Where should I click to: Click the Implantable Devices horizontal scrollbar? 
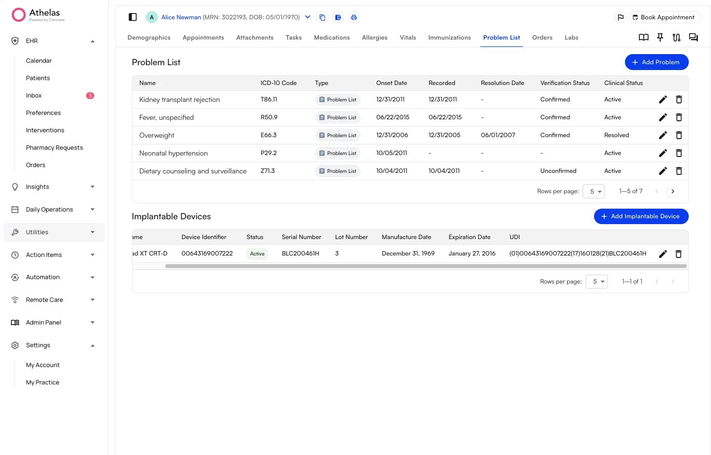[426, 266]
